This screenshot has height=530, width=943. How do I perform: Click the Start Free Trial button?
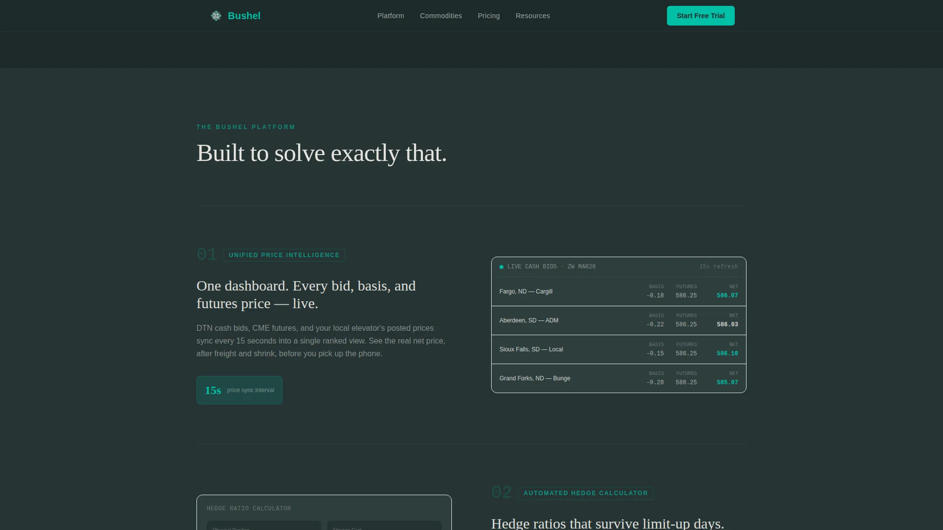[700, 16]
